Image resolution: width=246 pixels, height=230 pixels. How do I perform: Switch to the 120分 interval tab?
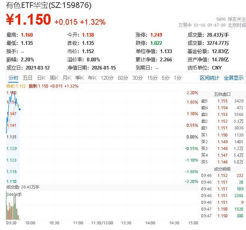pyautogui.click(x=107, y=78)
